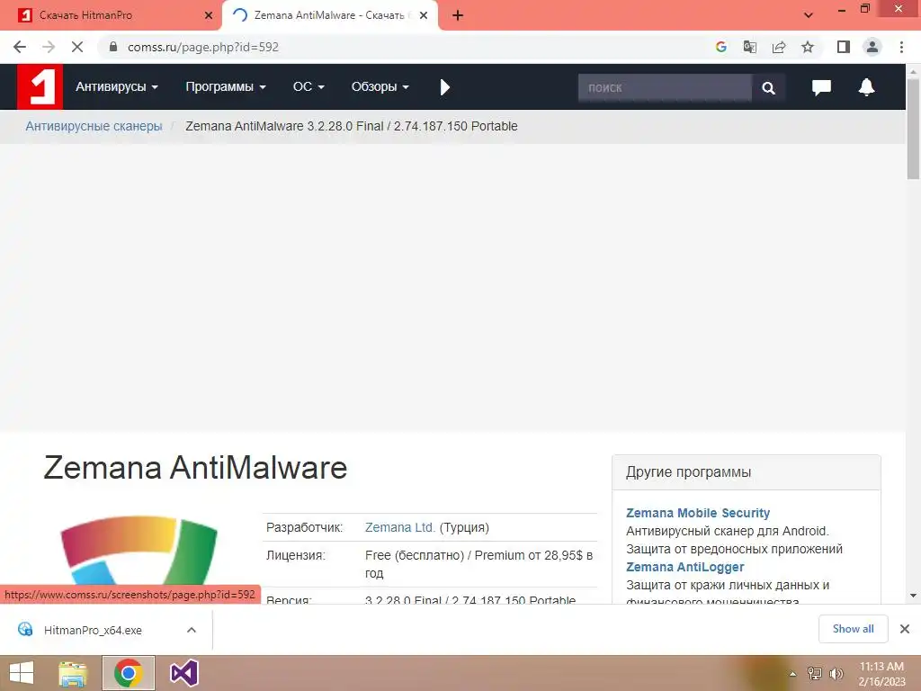Click Show all downloads button
This screenshot has width=921, height=691.
pyautogui.click(x=853, y=629)
